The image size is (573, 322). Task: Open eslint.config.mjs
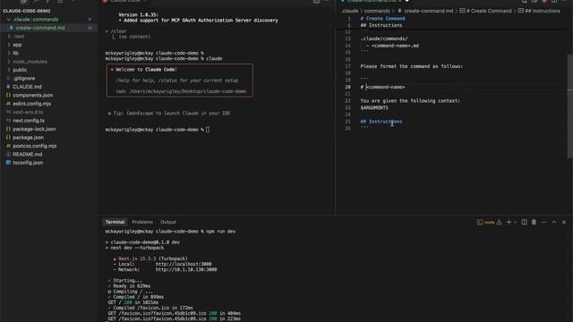click(32, 104)
